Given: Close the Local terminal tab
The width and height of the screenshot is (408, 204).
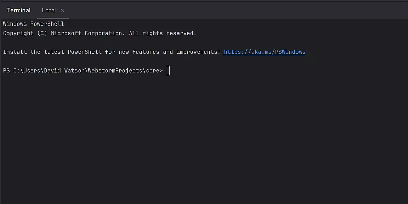Looking at the screenshot, I should click(63, 11).
